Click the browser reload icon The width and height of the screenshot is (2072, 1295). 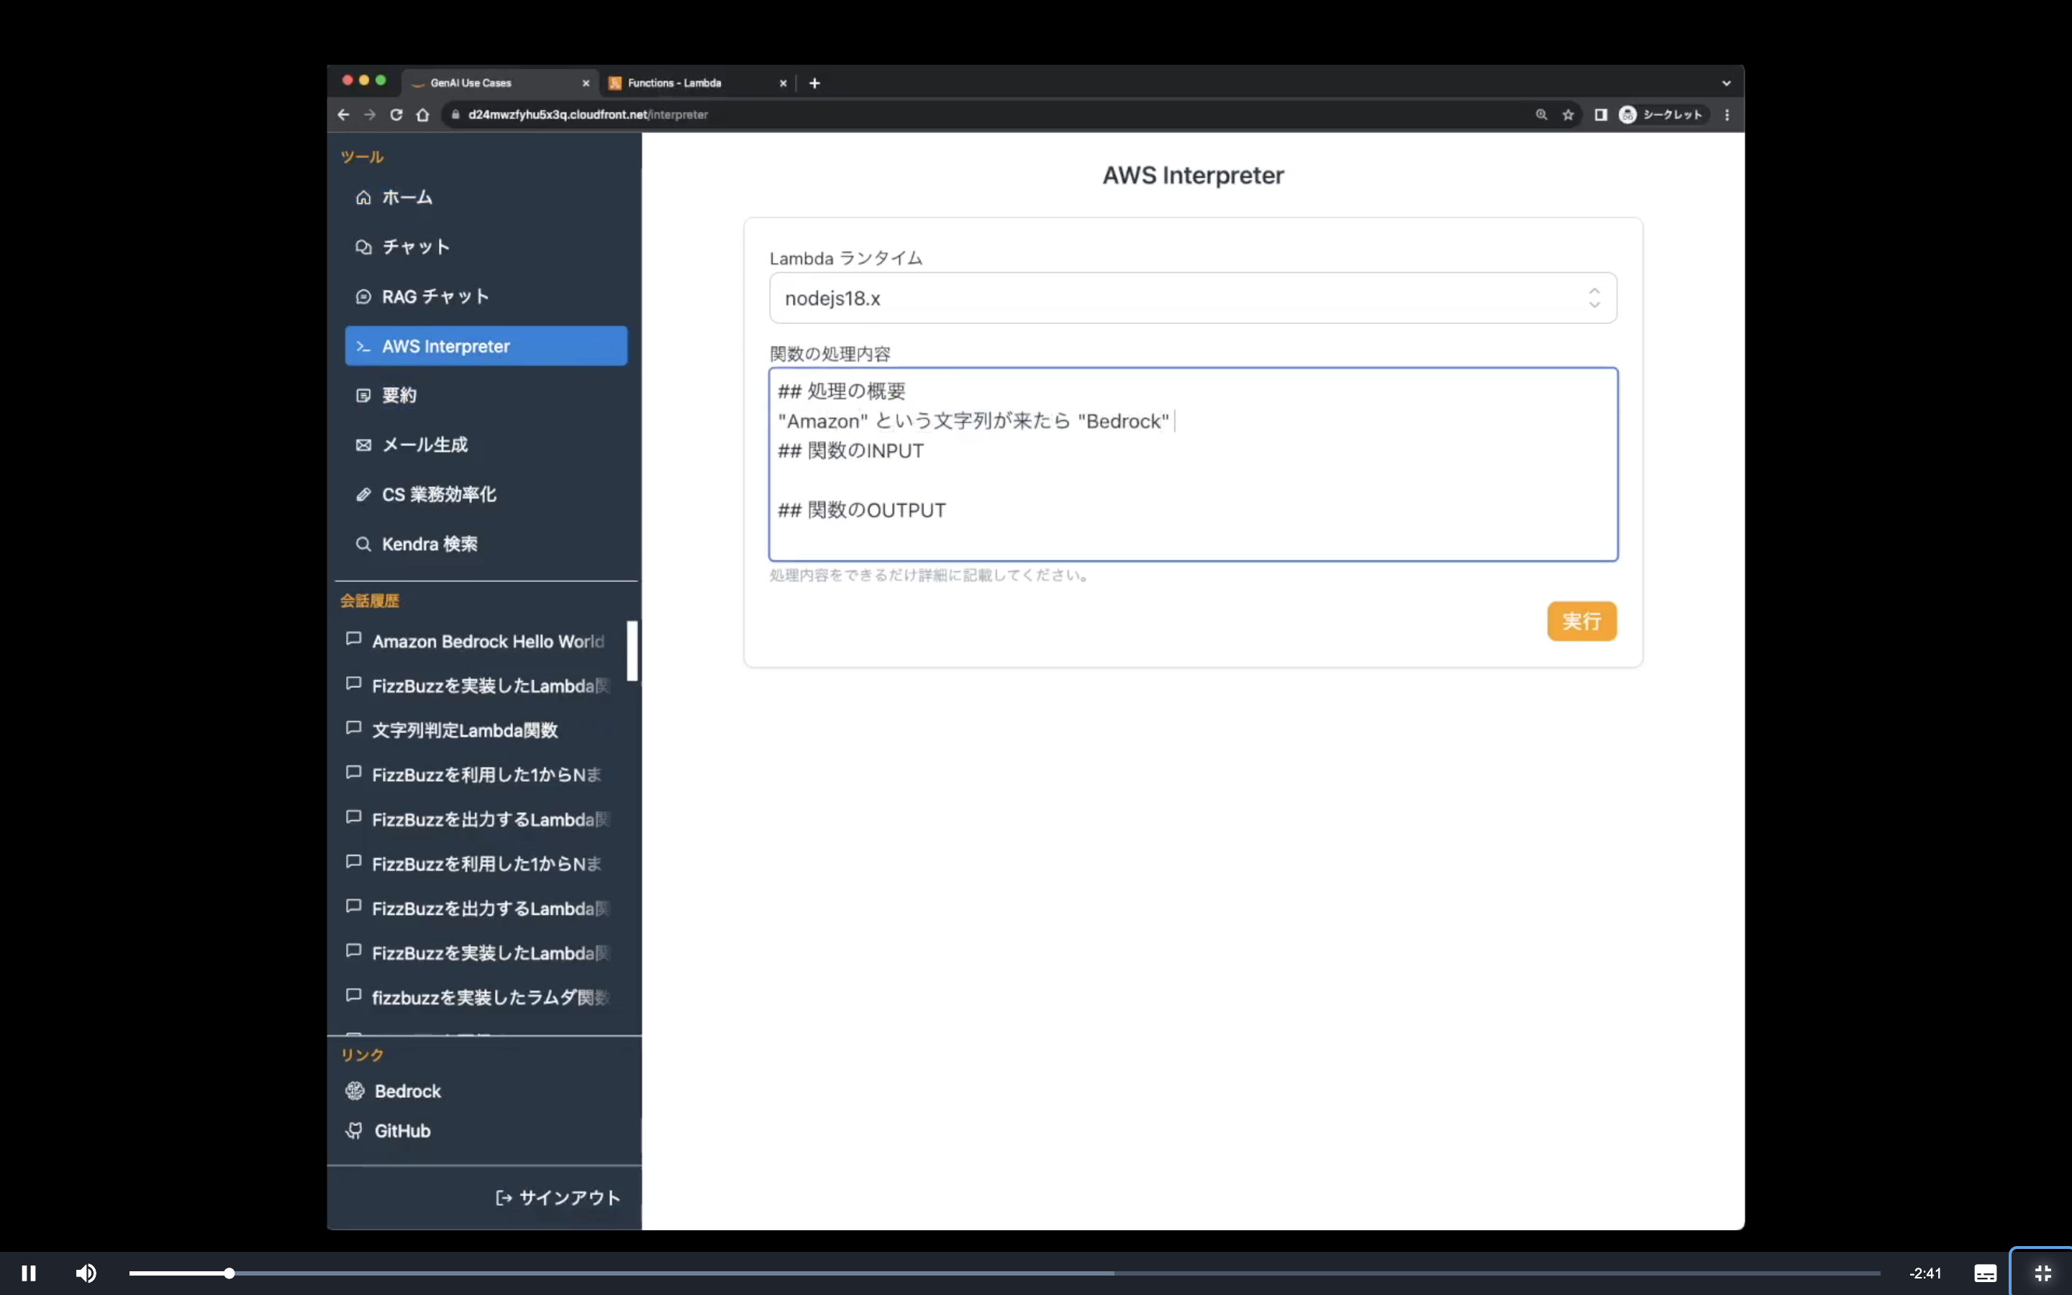[x=396, y=115]
